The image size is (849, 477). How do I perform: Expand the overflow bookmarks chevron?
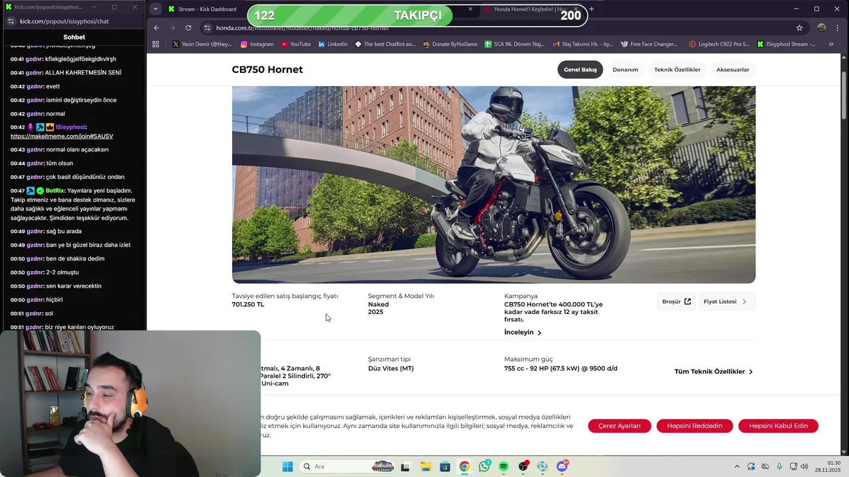(x=831, y=44)
